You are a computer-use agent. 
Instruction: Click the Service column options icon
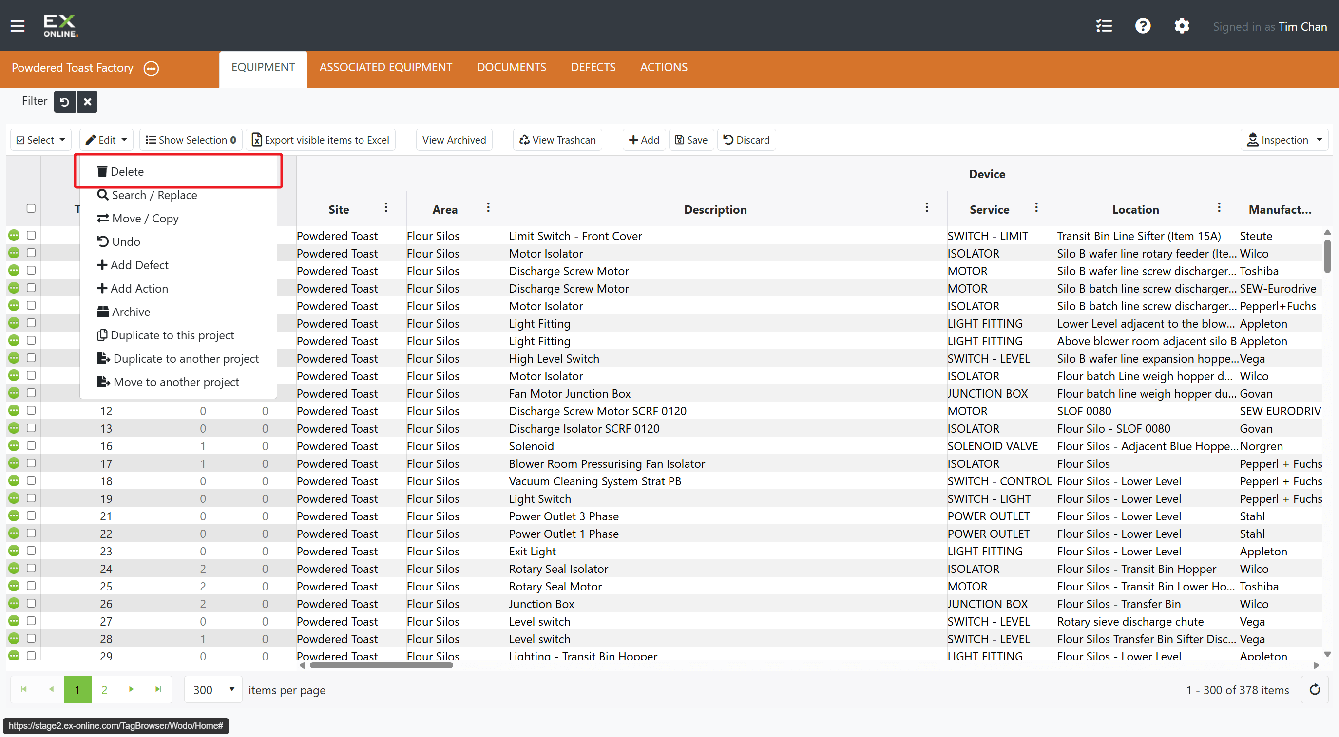[x=1036, y=208]
